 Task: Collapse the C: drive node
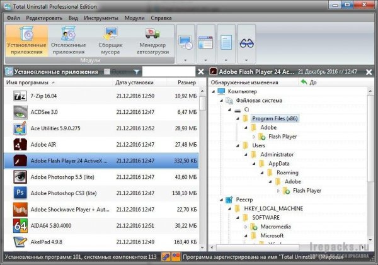click(230, 110)
